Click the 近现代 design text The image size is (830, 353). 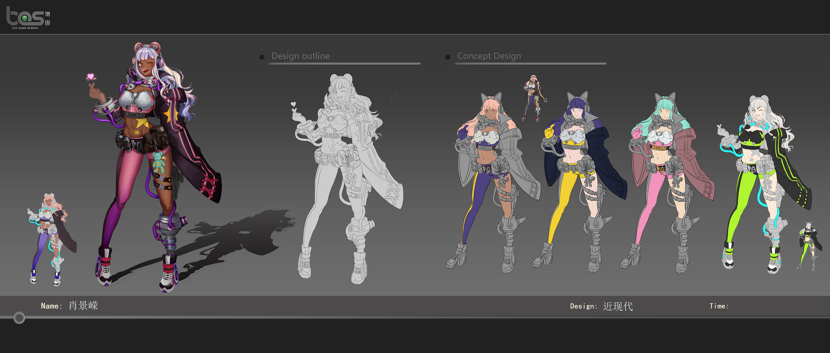[x=618, y=306]
